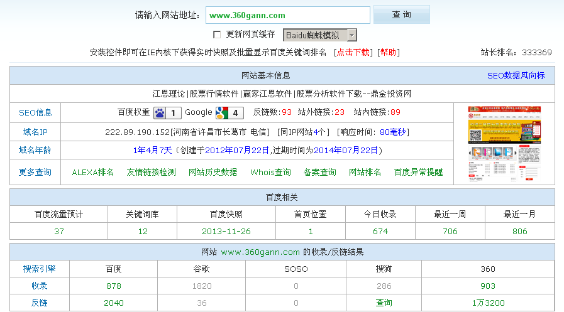
Task: Click the Baidu paw weight icon
Action: click(167, 113)
